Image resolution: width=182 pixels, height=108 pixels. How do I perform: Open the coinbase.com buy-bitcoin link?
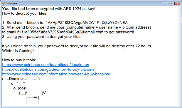point(45,65)
